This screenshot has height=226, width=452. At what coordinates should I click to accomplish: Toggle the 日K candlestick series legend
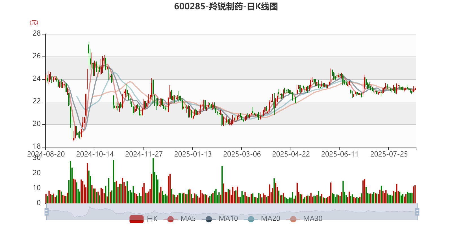(x=144, y=219)
